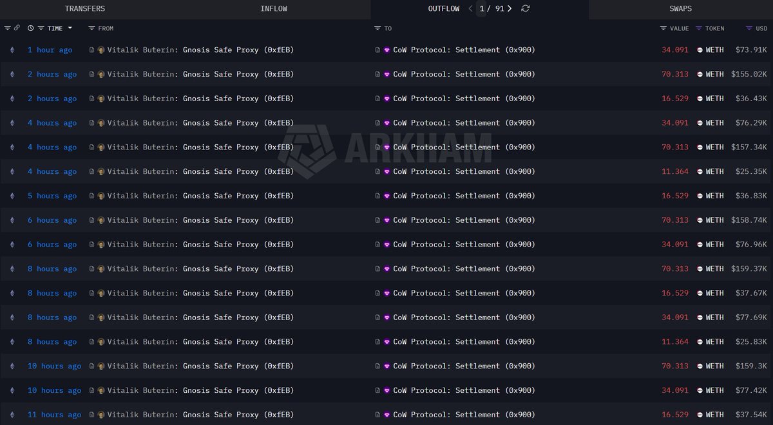Click WETH token icon in $77.69K row
Image resolution: width=773 pixels, height=425 pixels.
pos(700,317)
